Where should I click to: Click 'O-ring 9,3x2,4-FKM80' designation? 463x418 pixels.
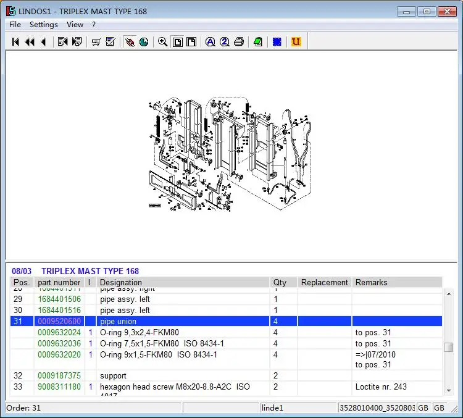coord(140,332)
